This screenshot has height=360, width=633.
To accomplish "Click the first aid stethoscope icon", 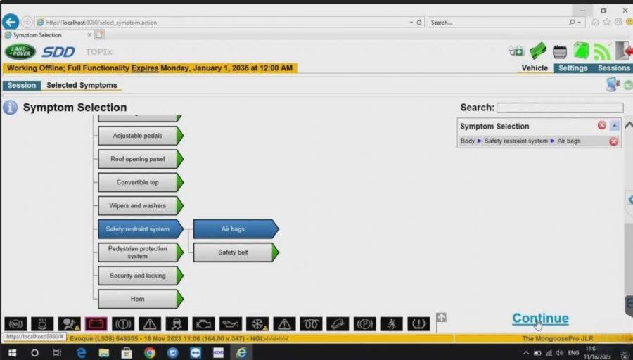I will point(516,51).
